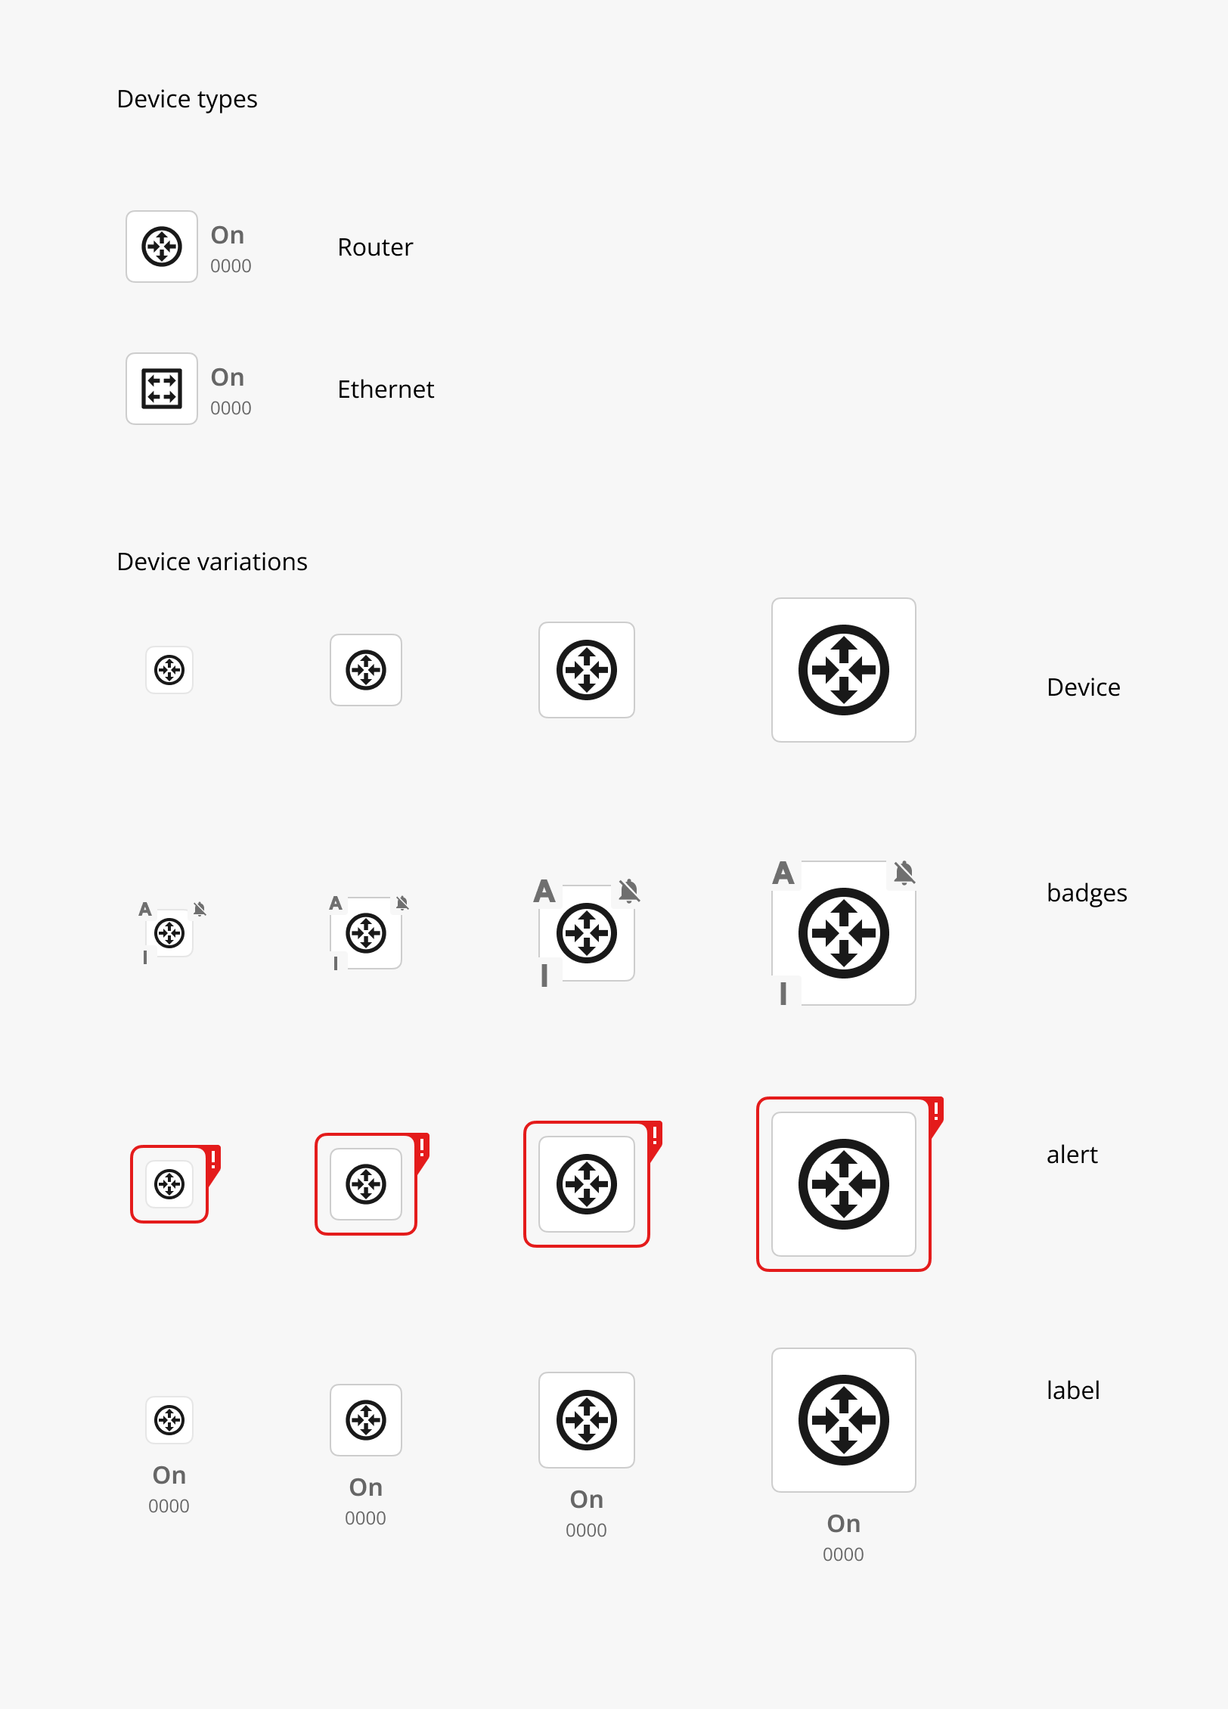Click the muted bell badge on largest badges device
This screenshot has height=1709, width=1228.
[x=904, y=873]
